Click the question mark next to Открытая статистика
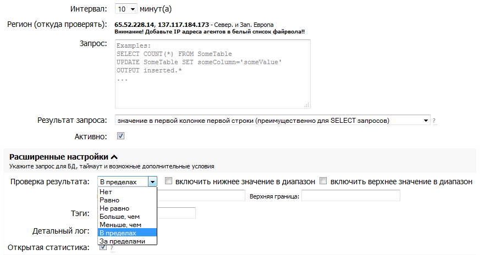This screenshot has height=255, width=484. click(112, 248)
